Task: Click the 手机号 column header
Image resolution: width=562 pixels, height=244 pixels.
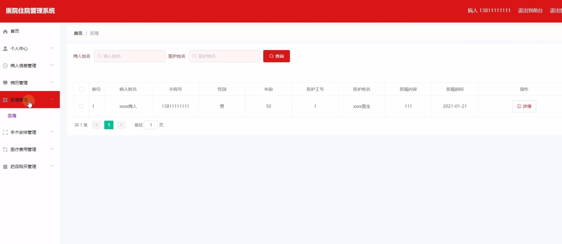Action: (x=175, y=89)
